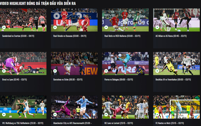Play the Besiktas JK vs Fenerbahce highlight
Screen dimensions: 201x126
pos(157,71)
